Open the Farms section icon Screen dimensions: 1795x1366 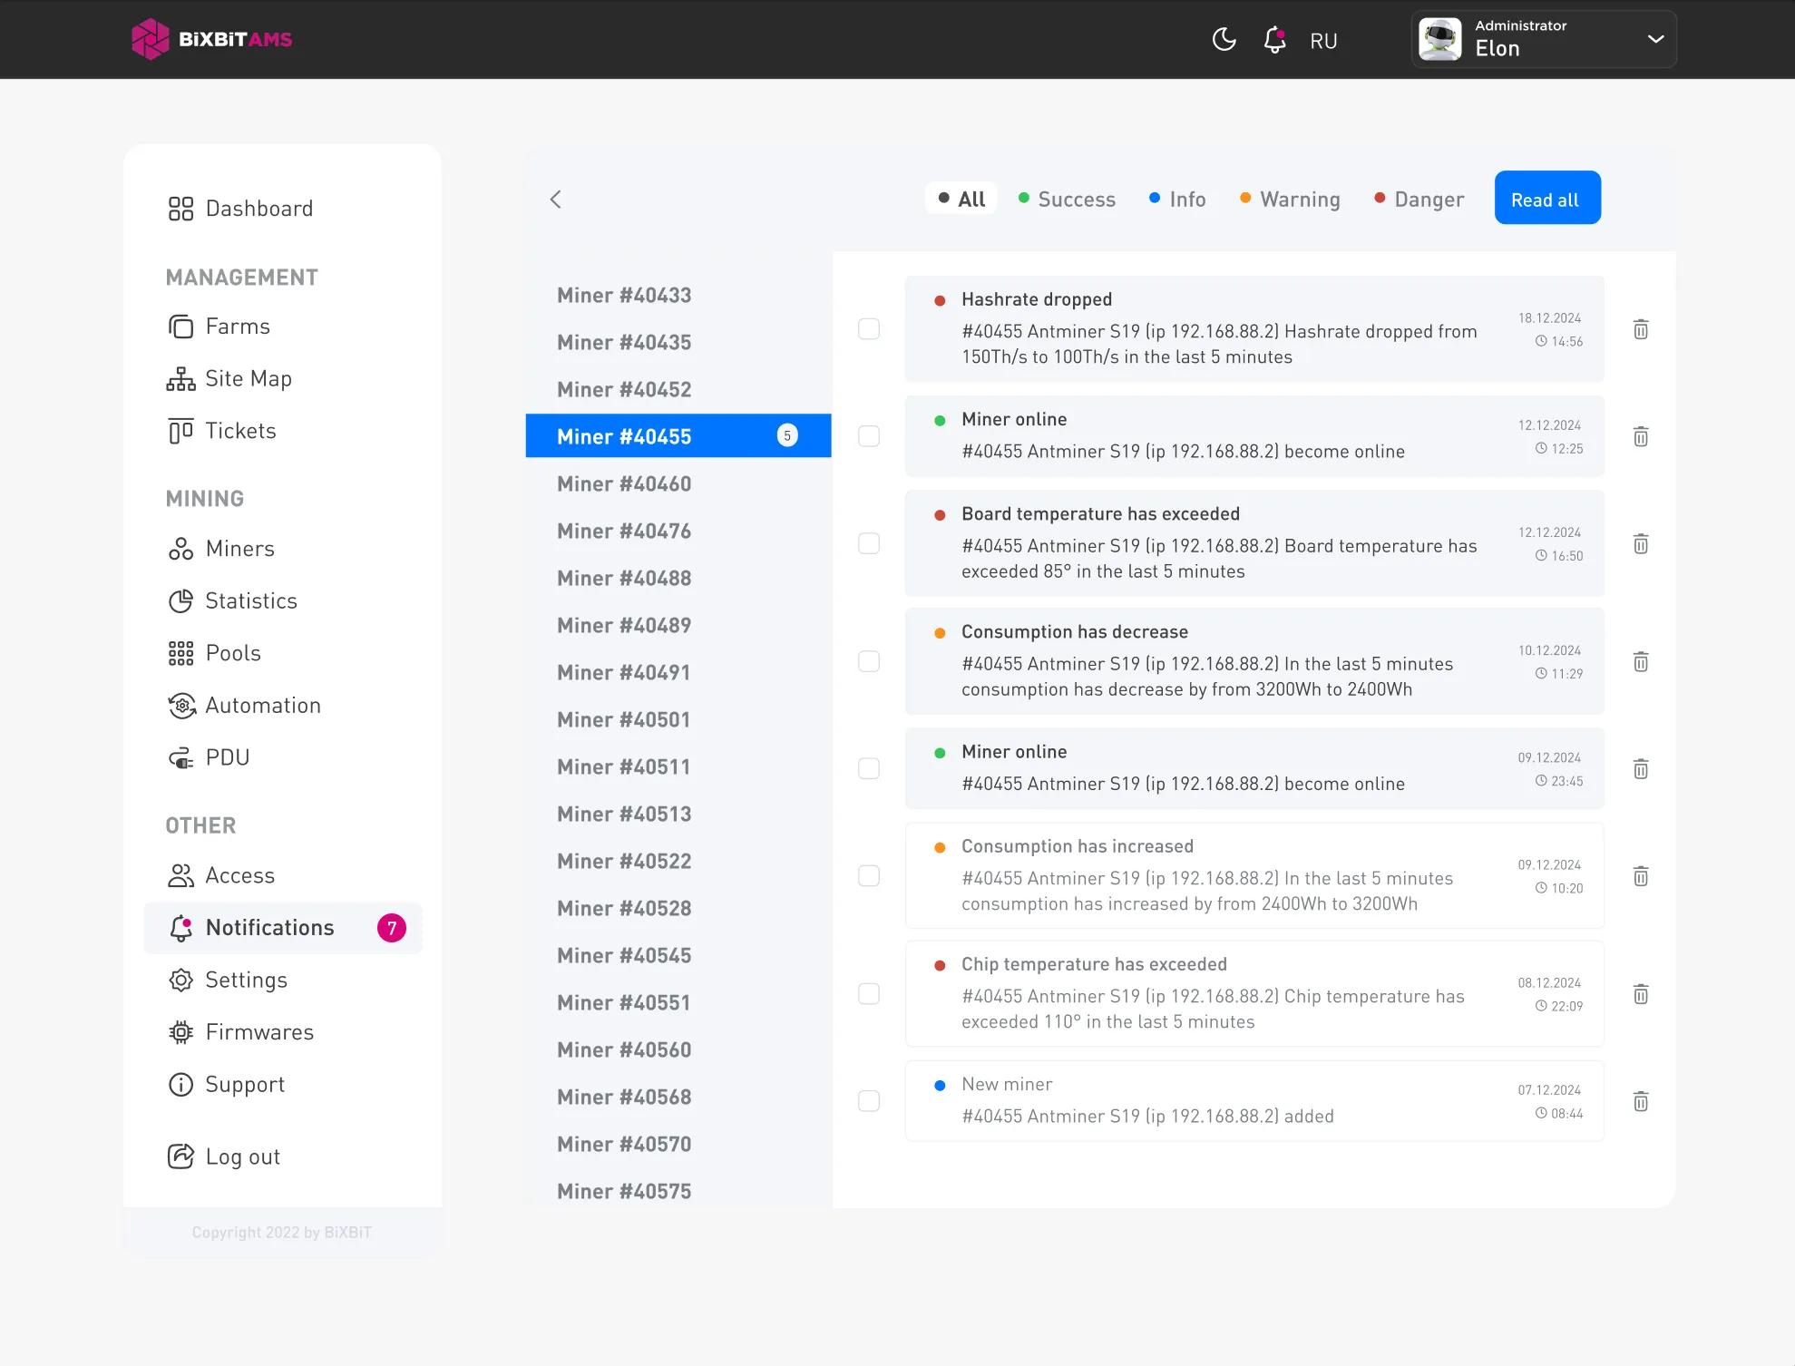click(x=180, y=327)
